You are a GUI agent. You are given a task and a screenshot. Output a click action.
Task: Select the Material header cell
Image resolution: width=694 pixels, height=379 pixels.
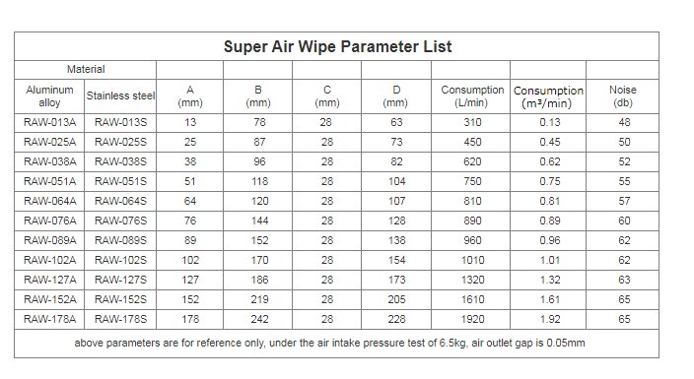tap(86, 70)
